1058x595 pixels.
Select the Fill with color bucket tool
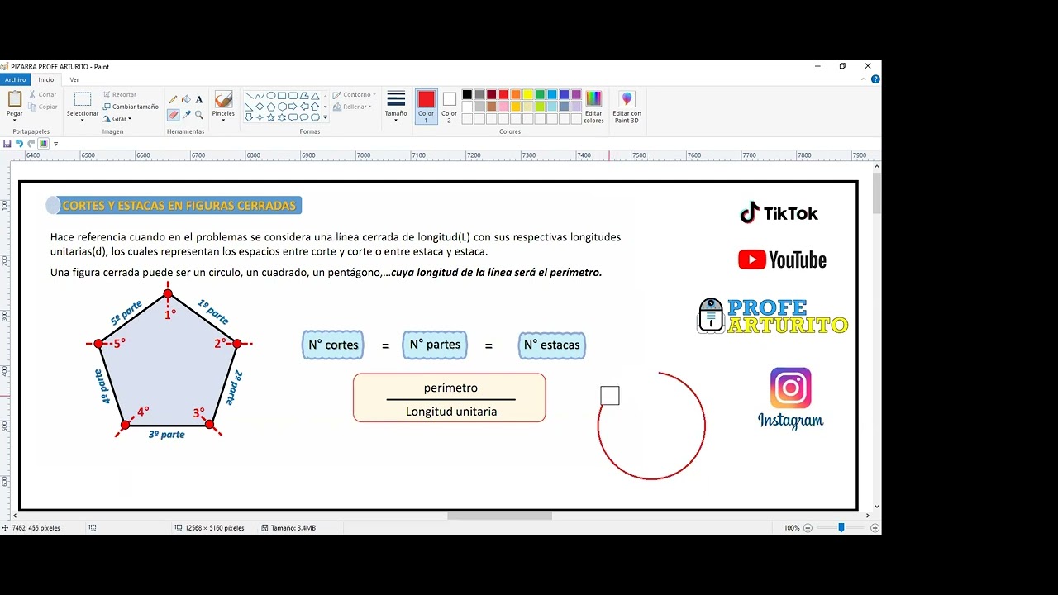coord(186,99)
